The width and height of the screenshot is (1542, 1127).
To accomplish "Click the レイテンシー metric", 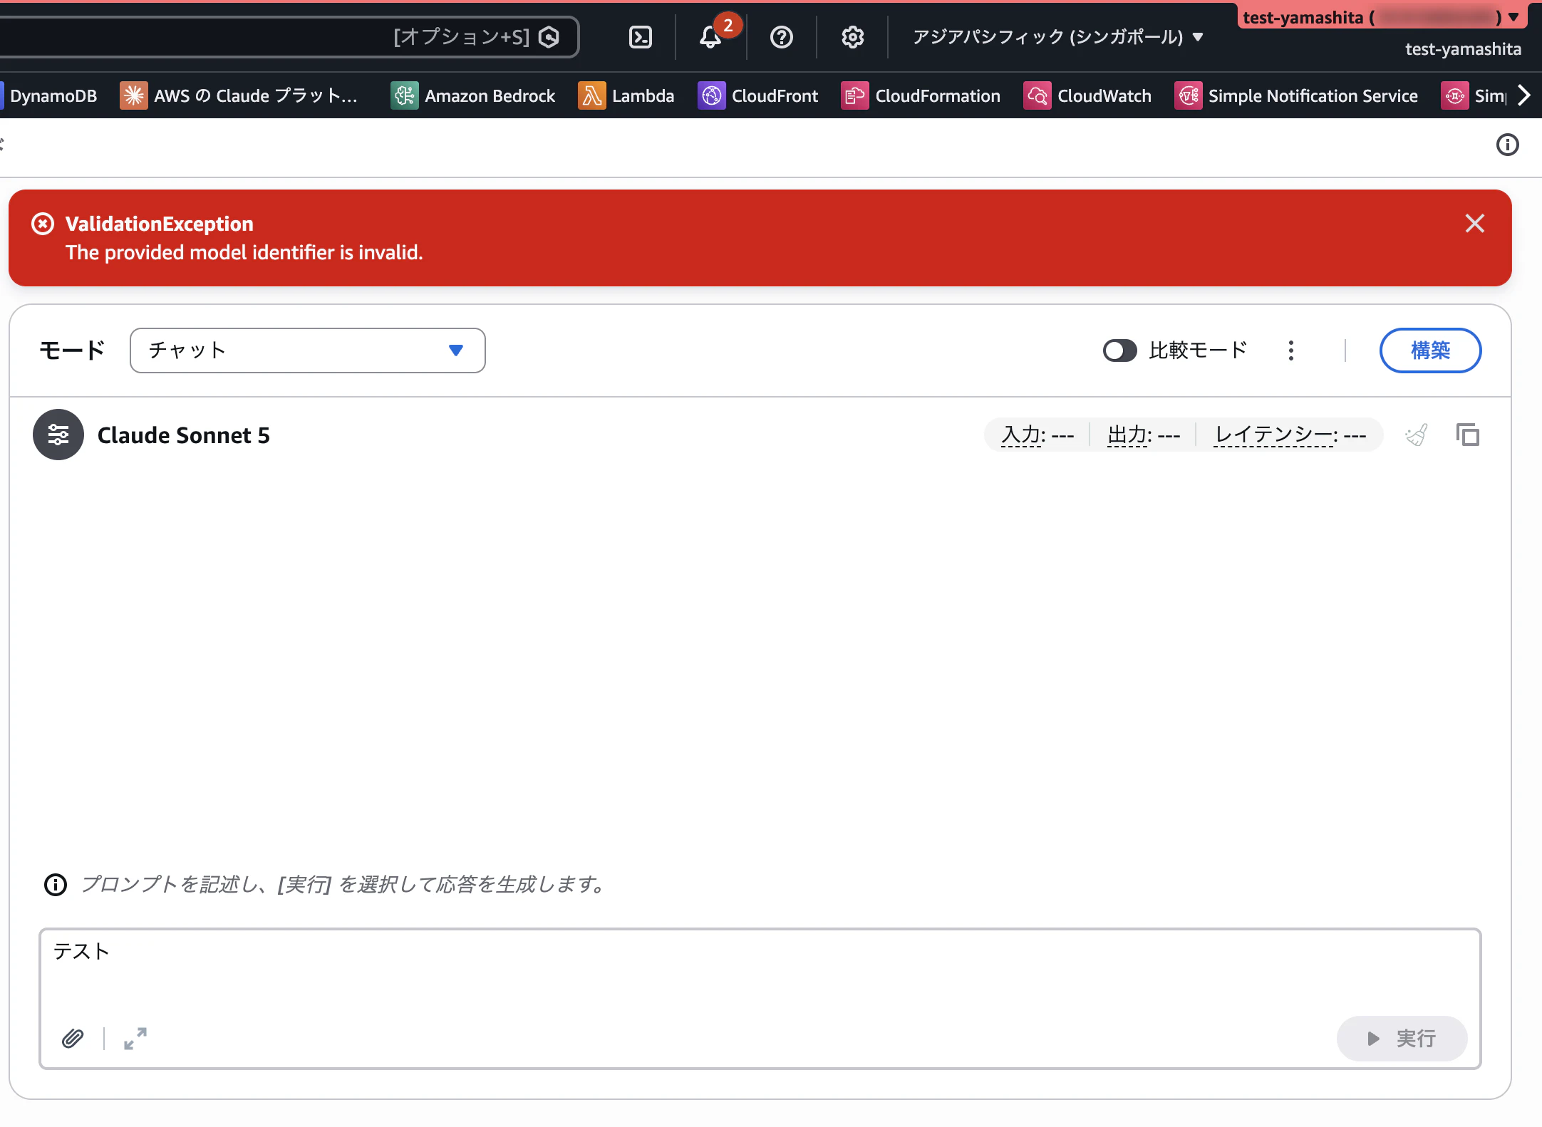I will pos(1290,435).
